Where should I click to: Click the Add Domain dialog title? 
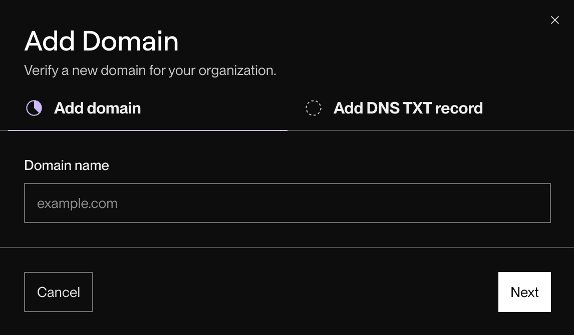102,41
